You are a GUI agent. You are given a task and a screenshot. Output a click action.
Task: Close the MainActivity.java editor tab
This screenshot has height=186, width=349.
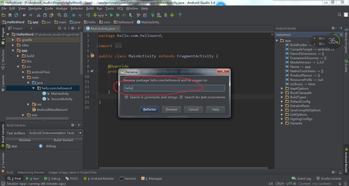[117, 29]
